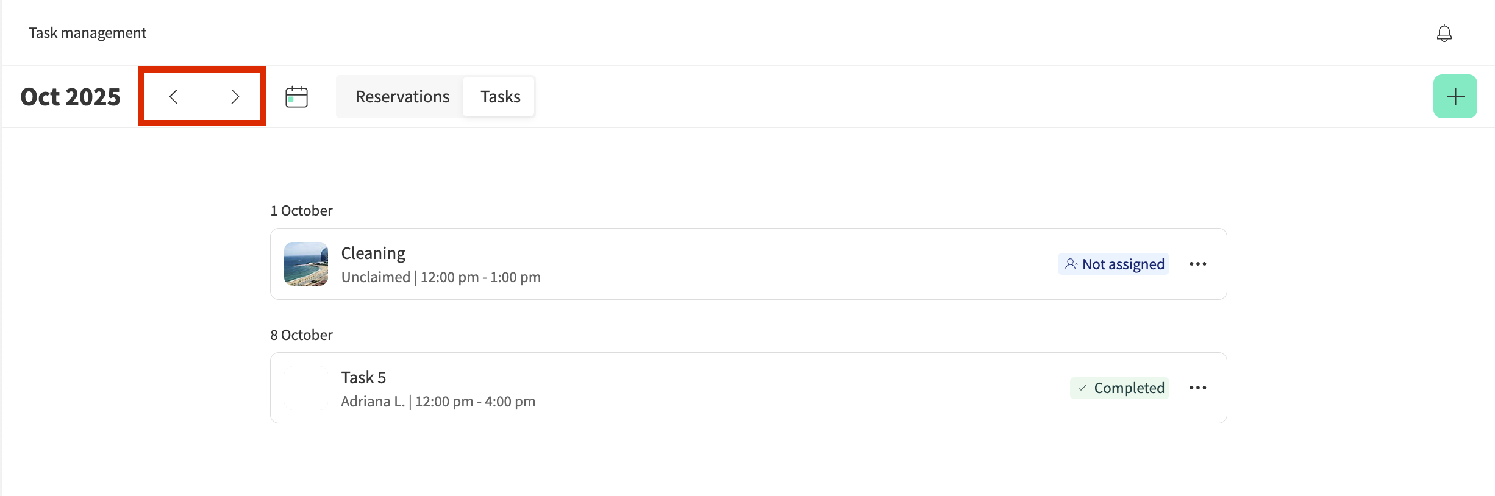This screenshot has height=496, width=1495.
Task: Open more options for Task 5
Action: tap(1197, 388)
